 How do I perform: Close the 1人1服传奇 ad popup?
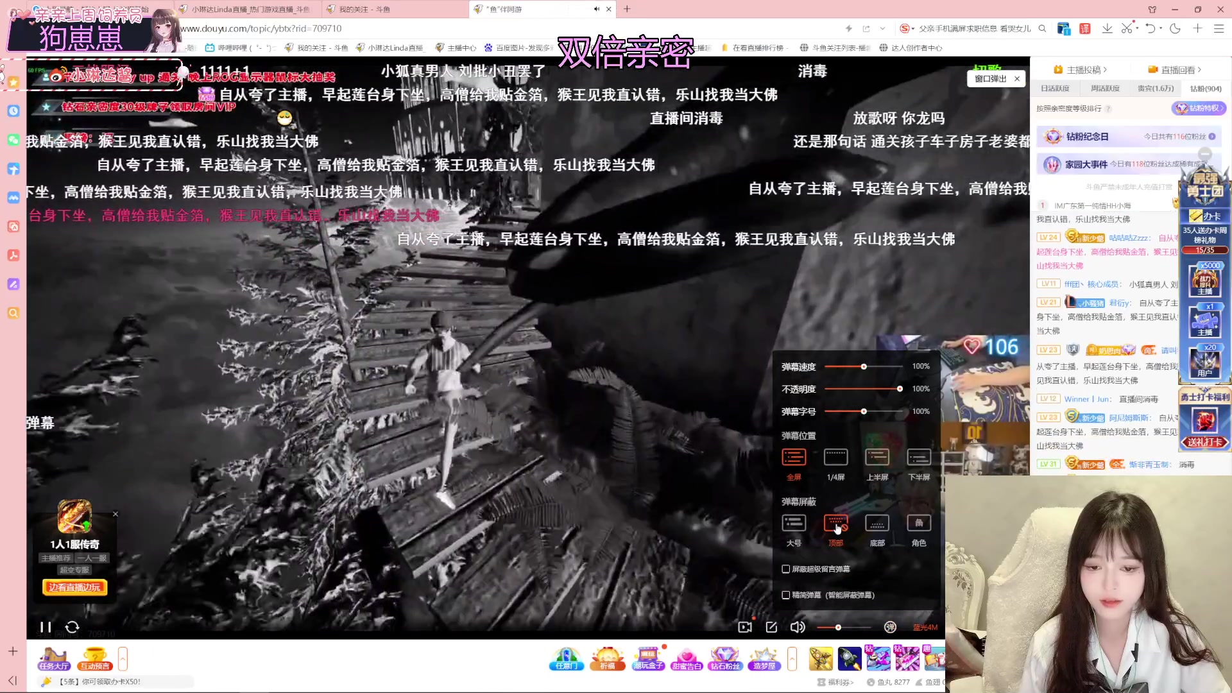pyautogui.click(x=116, y=514)
